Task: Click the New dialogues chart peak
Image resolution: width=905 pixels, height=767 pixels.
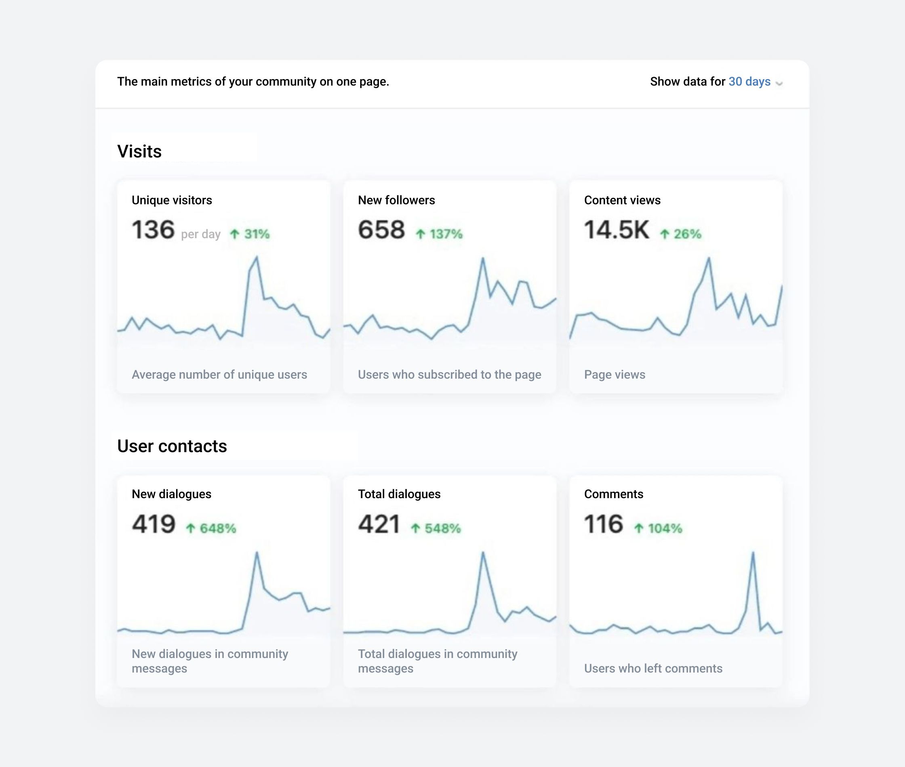Action: [x=257, y=553]
